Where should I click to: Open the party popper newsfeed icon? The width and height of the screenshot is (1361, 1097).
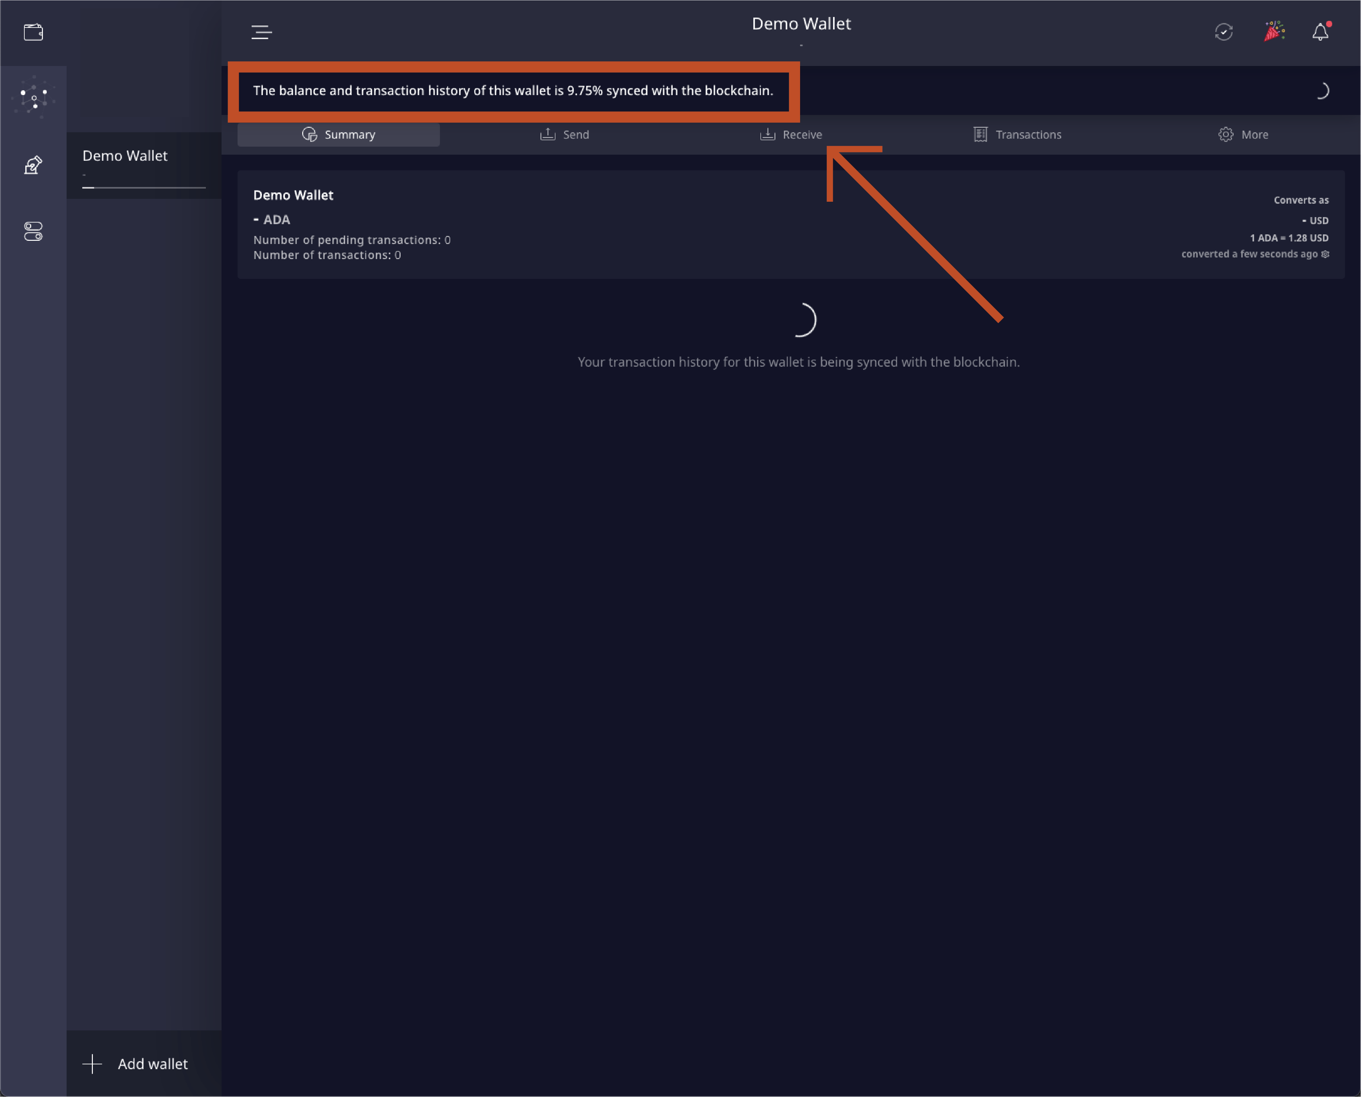point(1274,32)
